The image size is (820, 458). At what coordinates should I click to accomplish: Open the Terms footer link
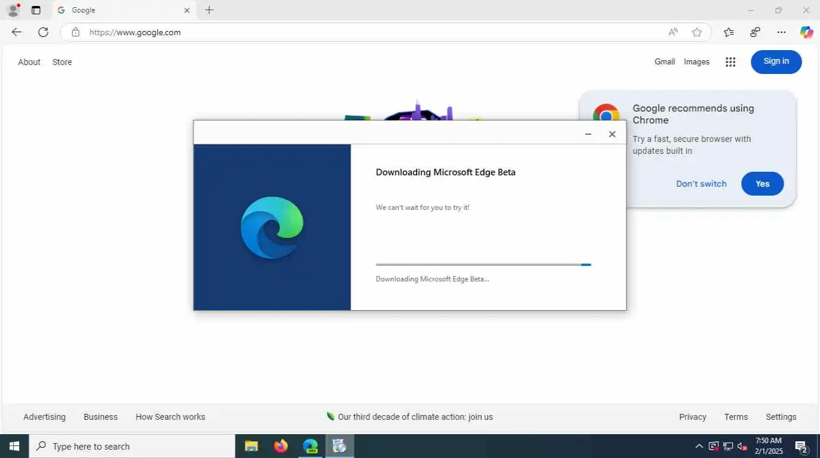point(736,417)
